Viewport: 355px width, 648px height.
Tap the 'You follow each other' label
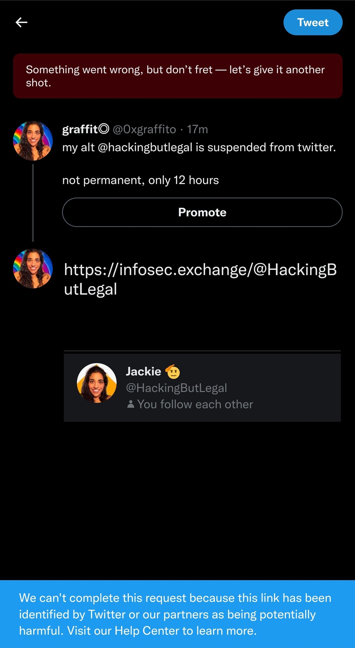[195, 404]
